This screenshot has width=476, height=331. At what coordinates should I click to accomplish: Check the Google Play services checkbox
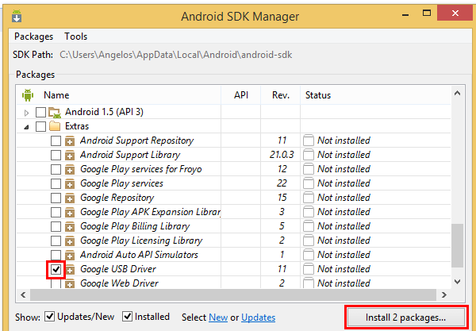[x=56, y=183]
